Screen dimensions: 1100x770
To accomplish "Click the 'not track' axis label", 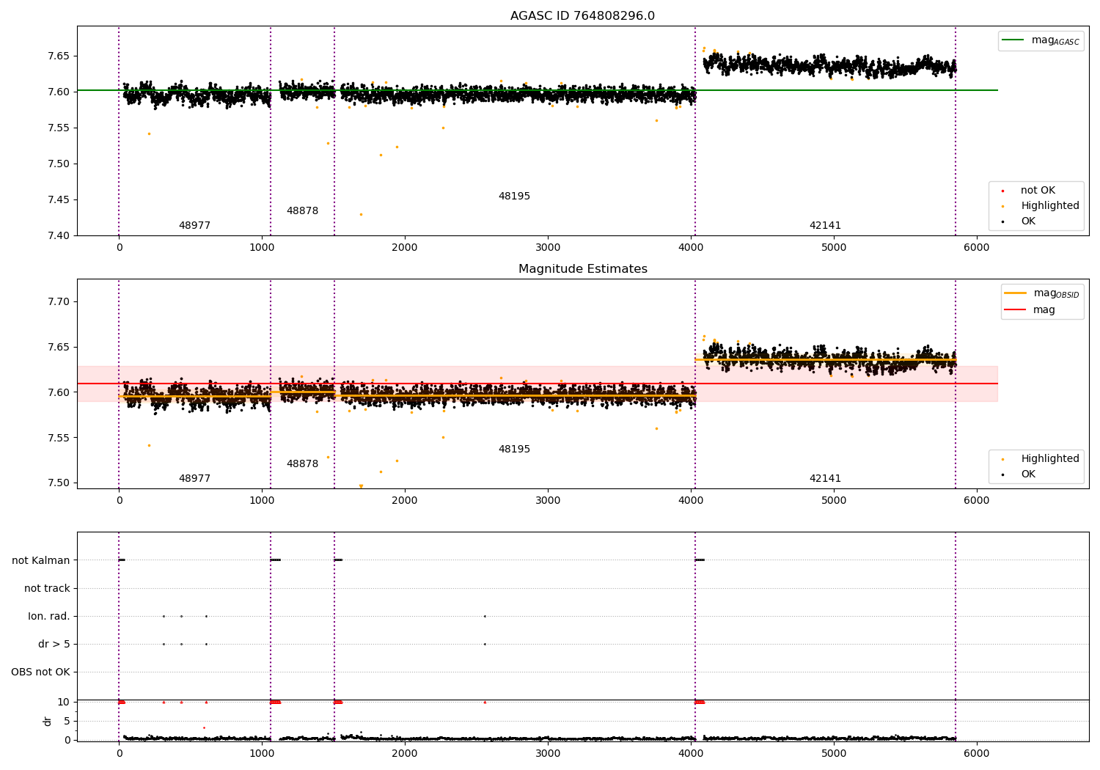I will pyautogui.click(x=47, y=589).
